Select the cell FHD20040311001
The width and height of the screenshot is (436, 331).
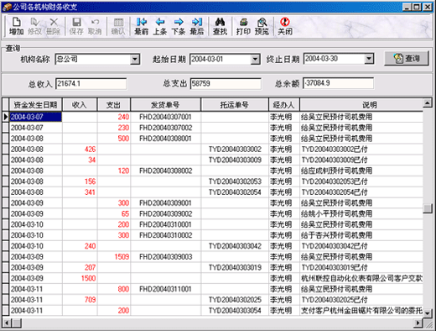(165, 289)
